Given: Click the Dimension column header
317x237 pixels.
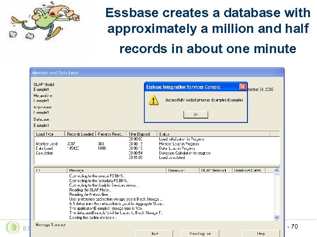Looking at the screenshot, I should coord(183,170).
